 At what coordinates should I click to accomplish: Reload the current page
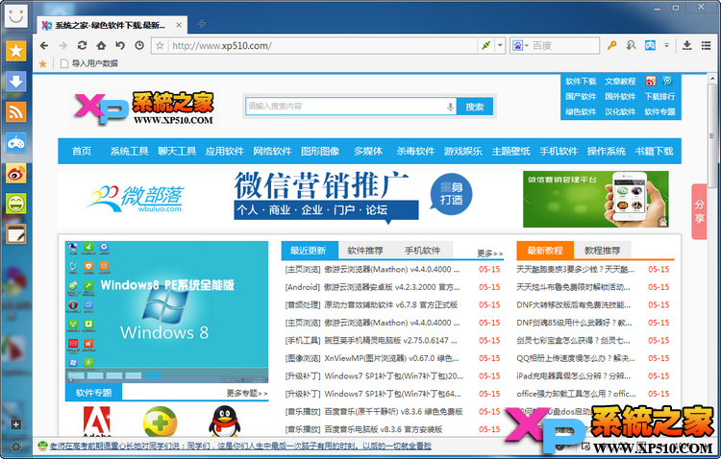coord(82,45)
